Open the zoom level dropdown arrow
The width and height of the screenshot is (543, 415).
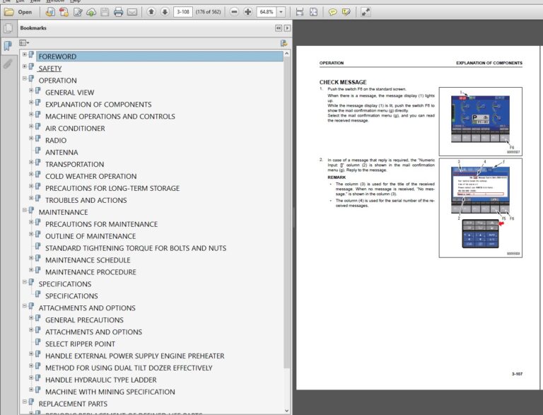[x=281, y=12]
